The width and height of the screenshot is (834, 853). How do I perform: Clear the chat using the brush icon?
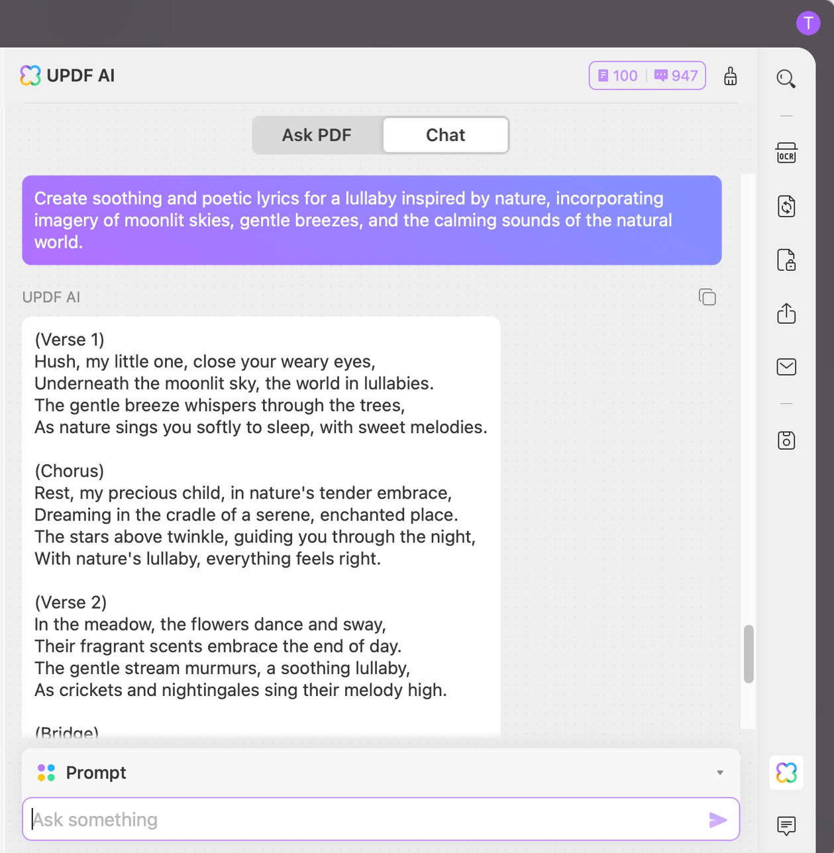coord(731,77)
